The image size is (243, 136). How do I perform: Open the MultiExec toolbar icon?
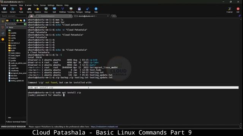coord(62,10)
